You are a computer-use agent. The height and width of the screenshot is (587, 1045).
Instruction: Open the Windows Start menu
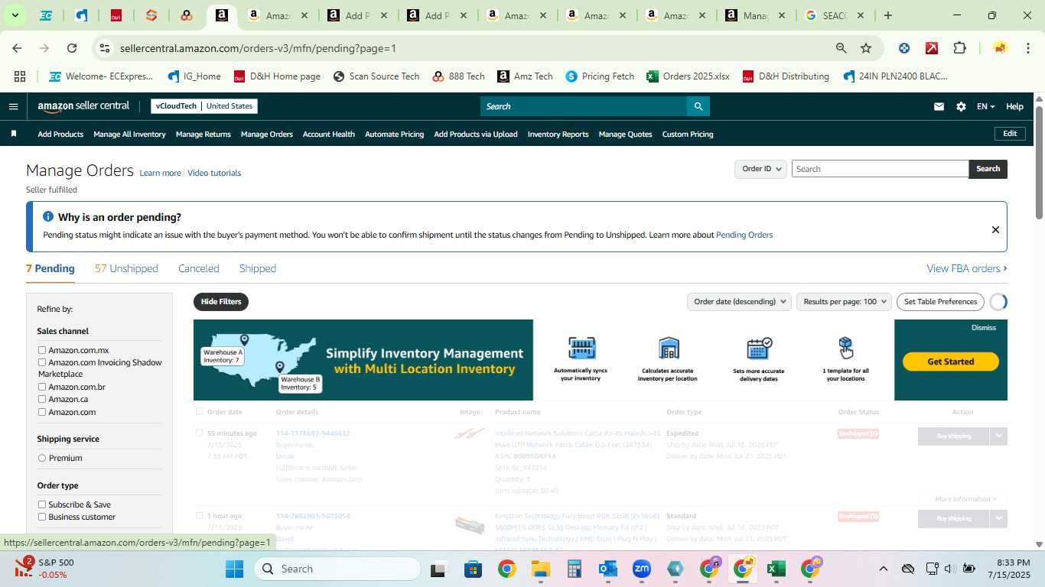(234, 569)
